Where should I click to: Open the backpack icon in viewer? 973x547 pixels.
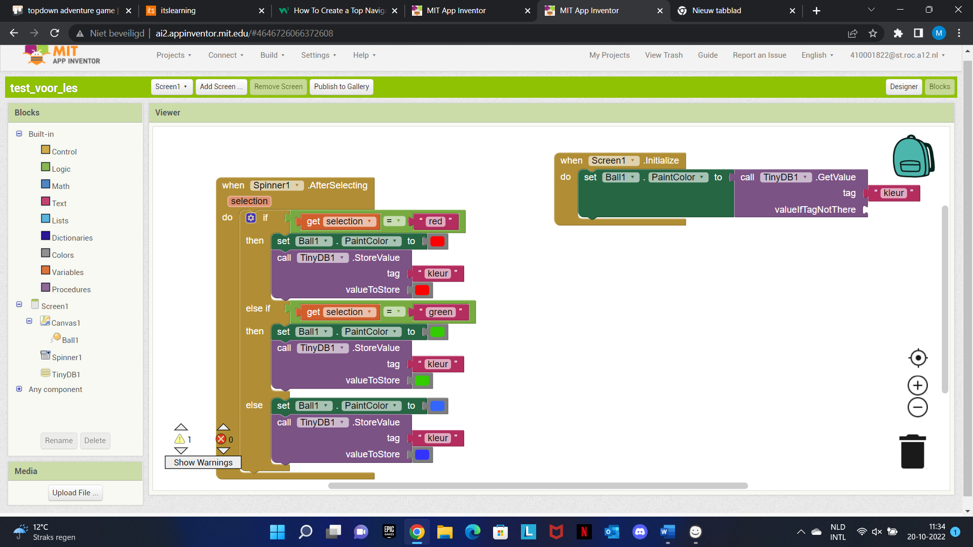click(x=913, y=157)
